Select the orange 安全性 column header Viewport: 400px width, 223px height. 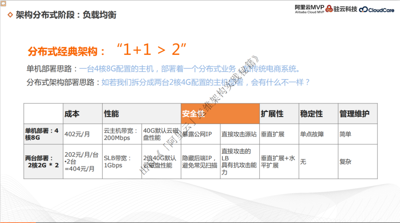click(220, 113)
